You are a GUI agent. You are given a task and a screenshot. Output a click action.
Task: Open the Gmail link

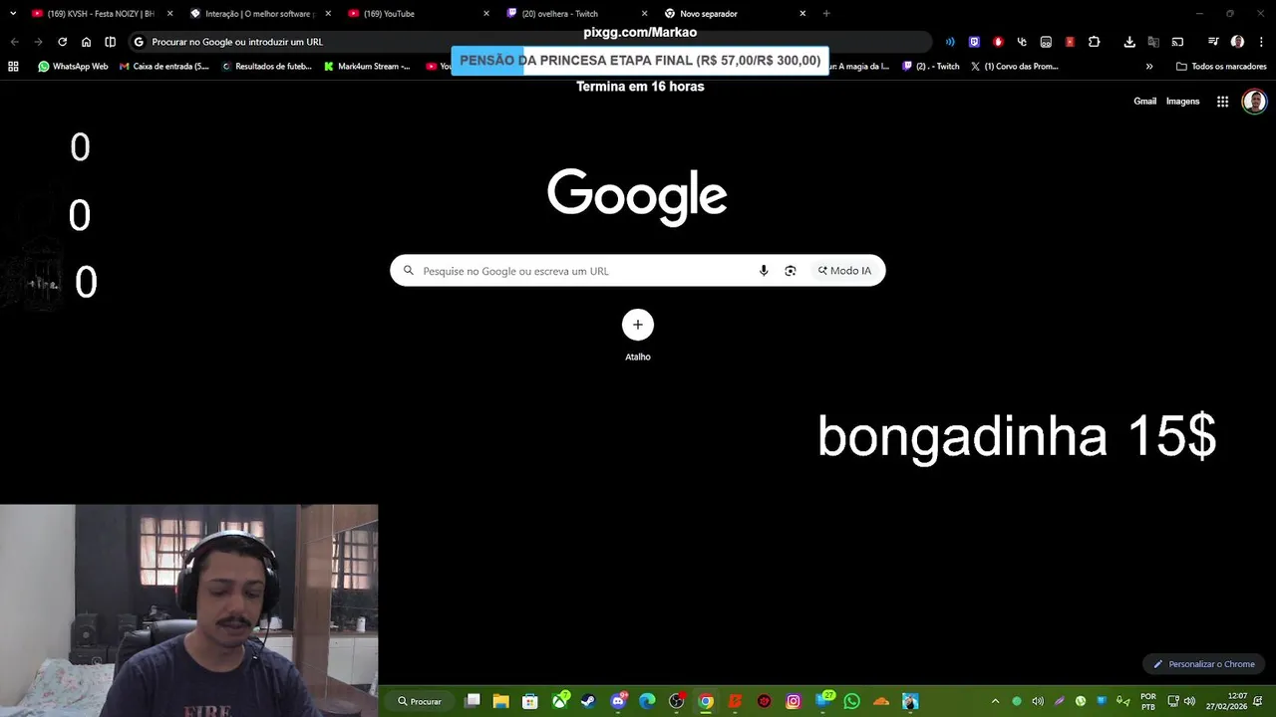click(x=1144, y=102)
